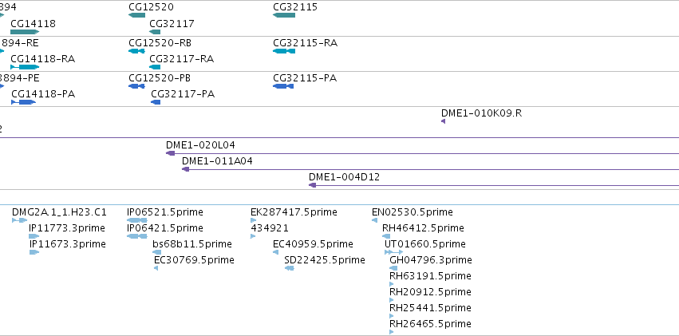Screen dimensions: 679x336
Task: Click the CG32115 gene arrow
Action: pos(283,16)
